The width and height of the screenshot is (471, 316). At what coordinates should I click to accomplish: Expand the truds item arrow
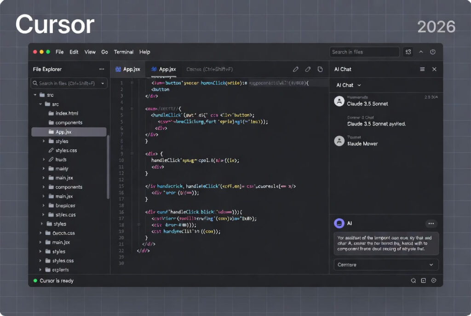coord(44,160)
